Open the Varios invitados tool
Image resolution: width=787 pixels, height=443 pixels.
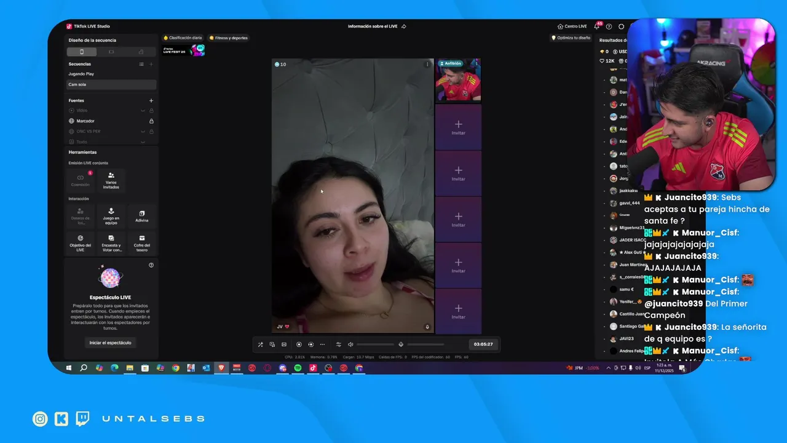point(111,180)
